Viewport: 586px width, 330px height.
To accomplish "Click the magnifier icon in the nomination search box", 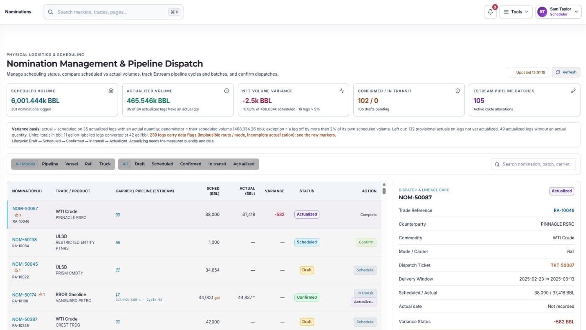I will 497,164.
